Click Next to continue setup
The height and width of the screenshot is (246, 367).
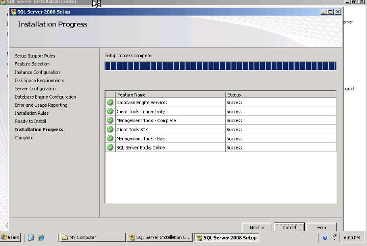click(256, 227)
